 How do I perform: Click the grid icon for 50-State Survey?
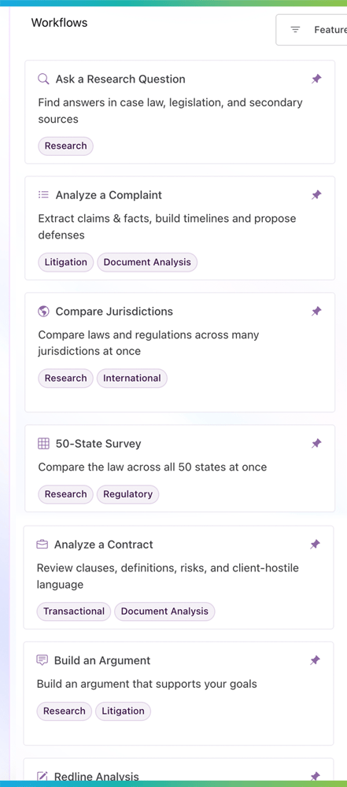44,444
